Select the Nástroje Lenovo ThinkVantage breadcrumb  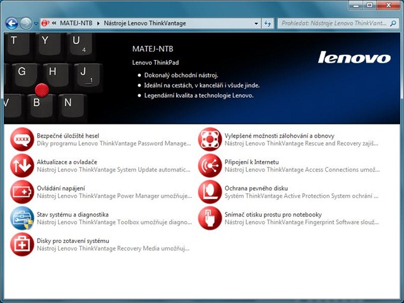145,23
